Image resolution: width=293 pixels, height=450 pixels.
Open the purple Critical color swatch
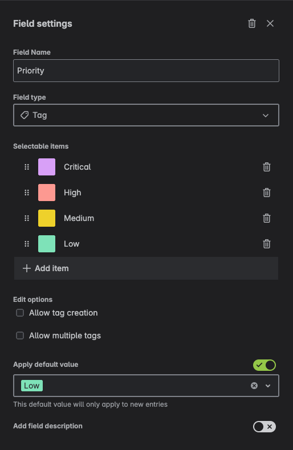(x=47, y=167)
